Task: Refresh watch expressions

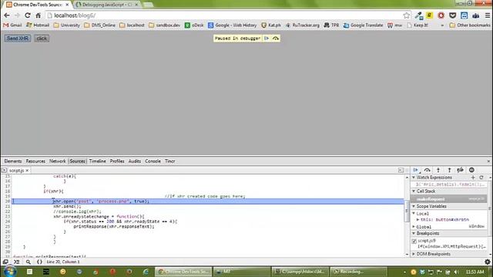Action: [481, 178]
